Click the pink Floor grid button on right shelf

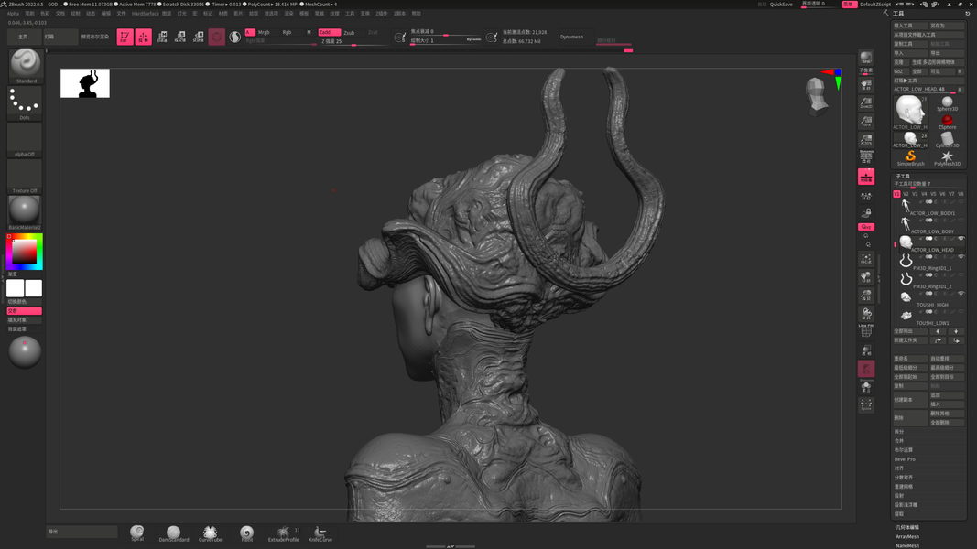866,177
